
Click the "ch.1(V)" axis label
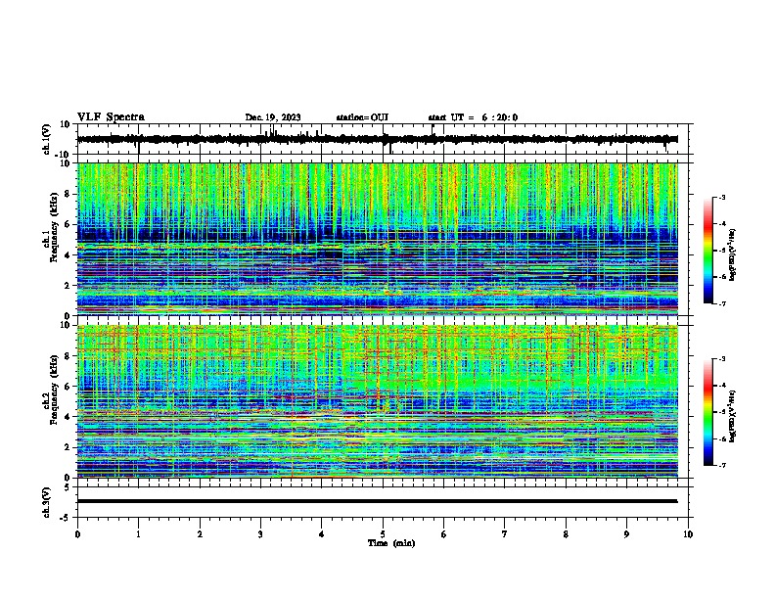pos(47,139)
